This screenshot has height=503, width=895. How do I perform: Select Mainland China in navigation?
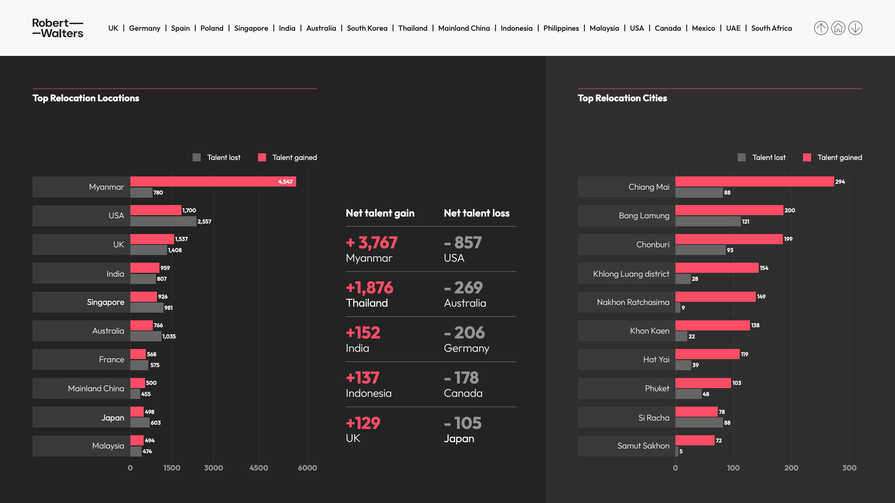coord(464,28)
